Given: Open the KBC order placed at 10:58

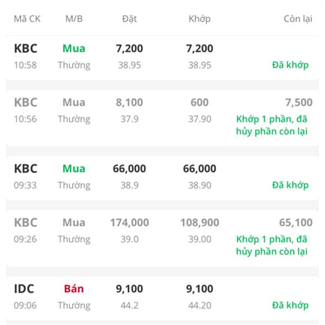Looking at the screenshot, I should 162,57.
